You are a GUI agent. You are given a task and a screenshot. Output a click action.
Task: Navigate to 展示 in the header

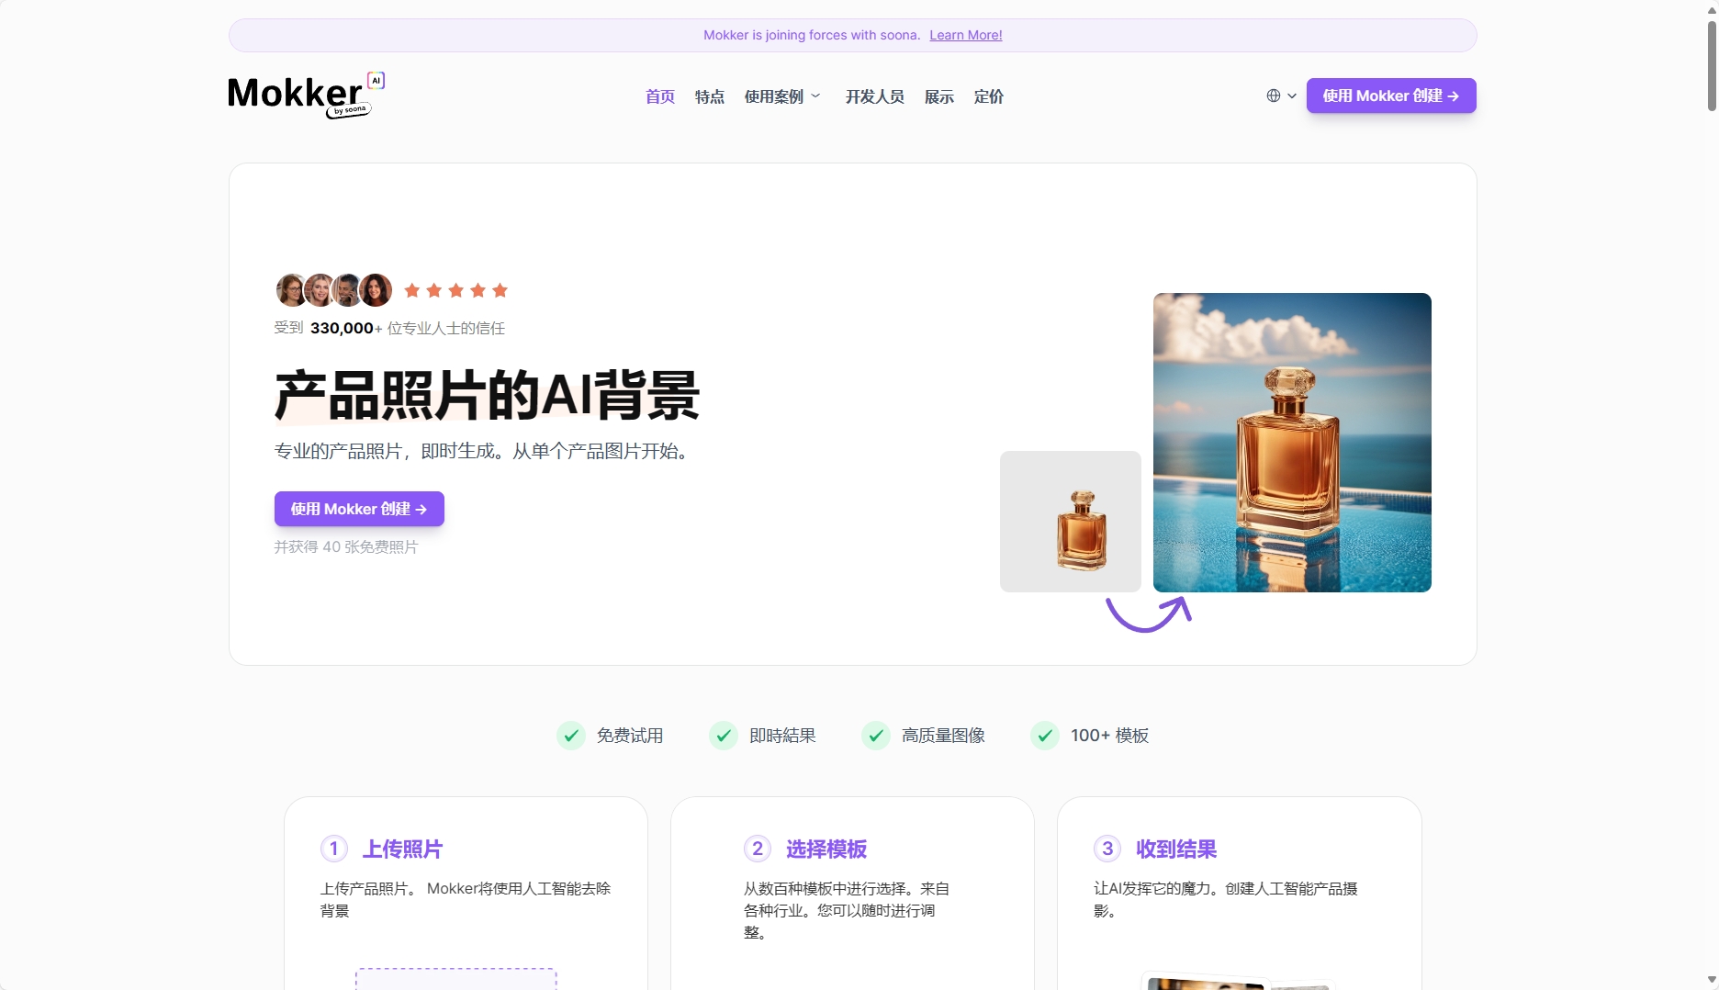tap(938, 96)
